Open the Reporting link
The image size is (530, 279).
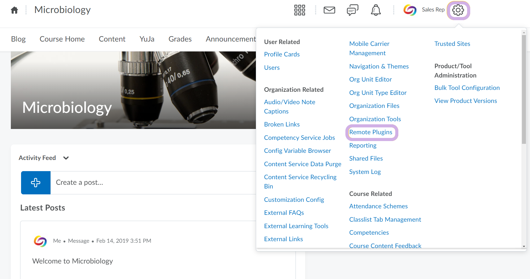363,145
